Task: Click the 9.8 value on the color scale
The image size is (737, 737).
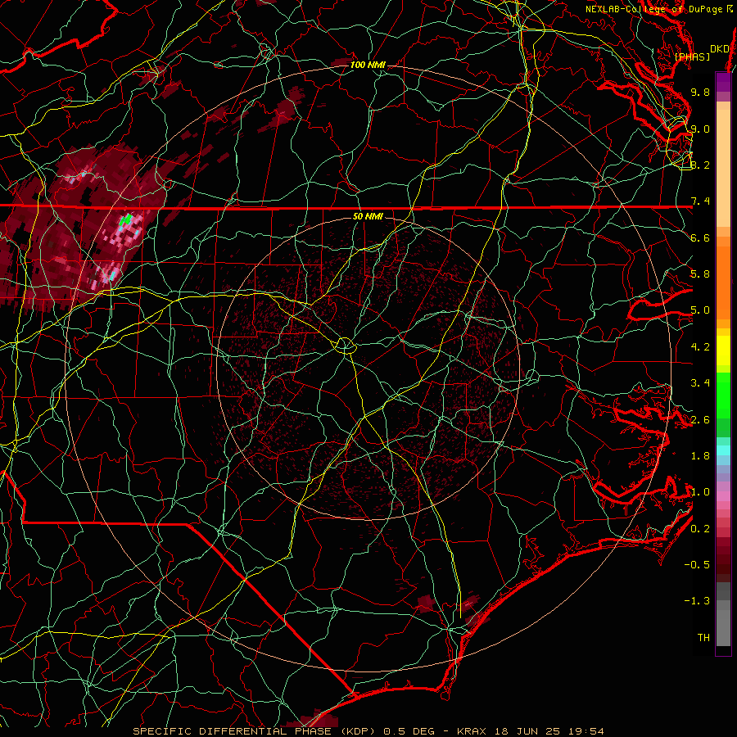Action: pyautogui.click(x=700, y=92)
